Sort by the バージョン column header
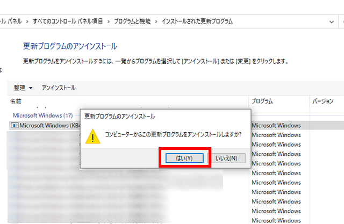Image resolution: width=344 pixels, height=224 pixels. pyautogui.click(x=322, y=101)
